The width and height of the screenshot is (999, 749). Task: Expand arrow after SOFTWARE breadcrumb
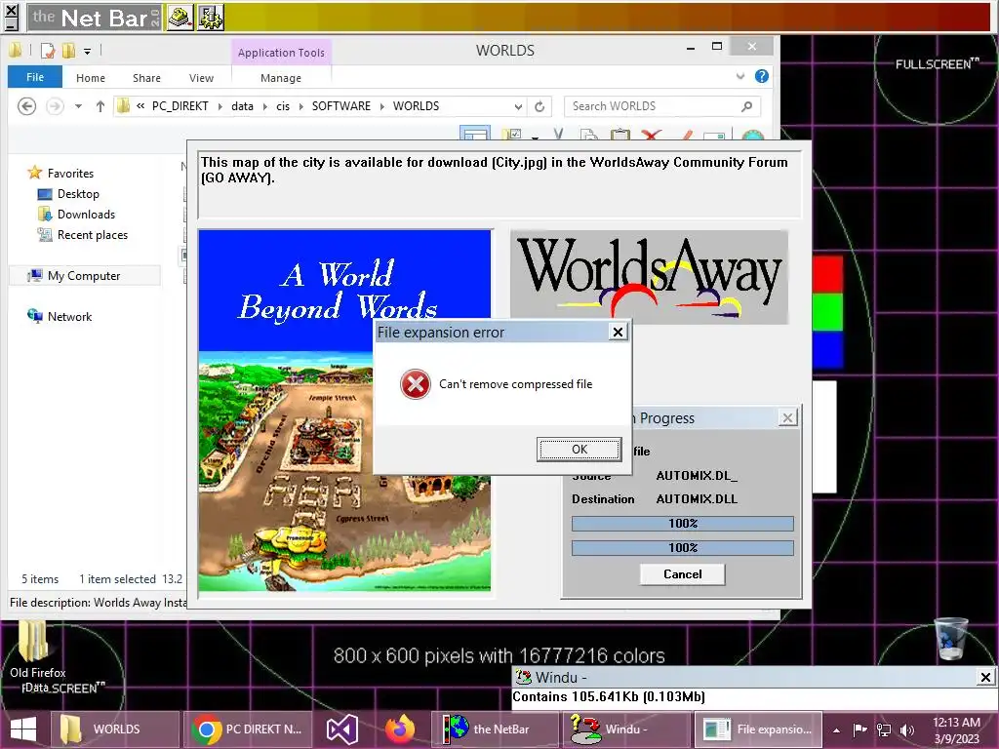[382, 106]
